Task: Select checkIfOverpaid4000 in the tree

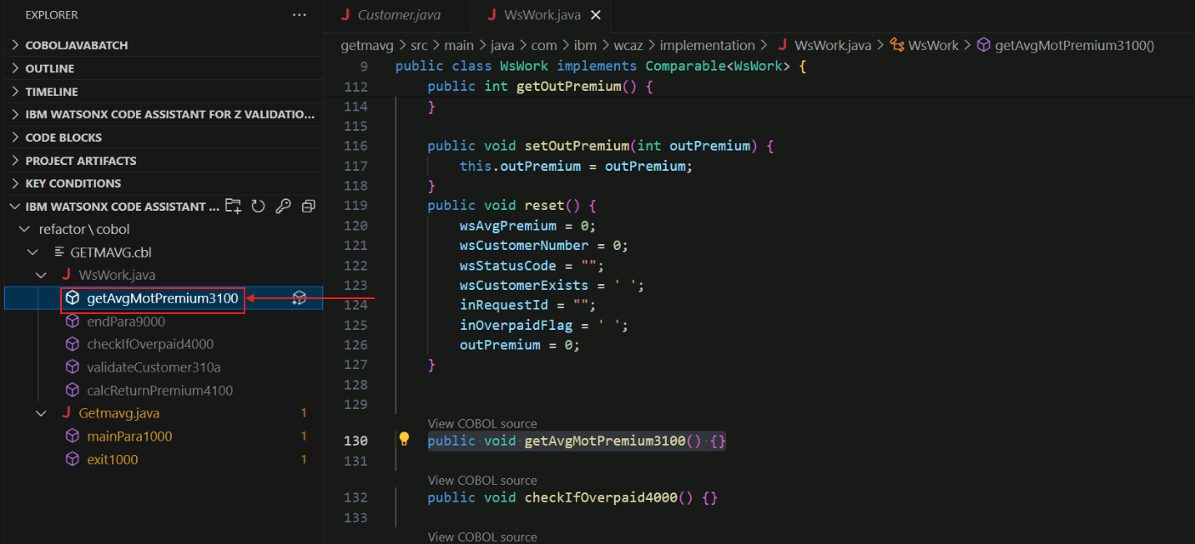Action: tap(150, 344)
